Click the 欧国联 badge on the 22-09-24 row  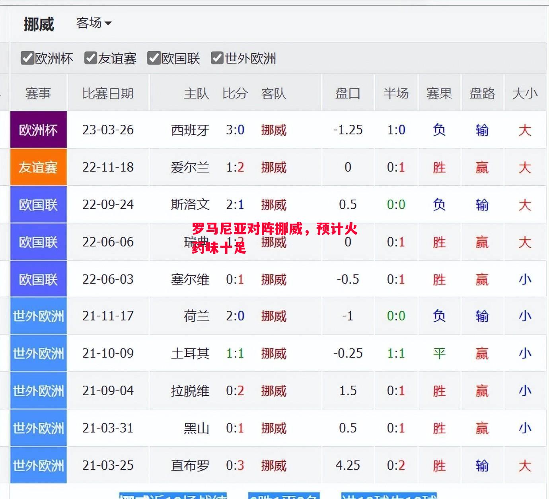coord(38,204)
